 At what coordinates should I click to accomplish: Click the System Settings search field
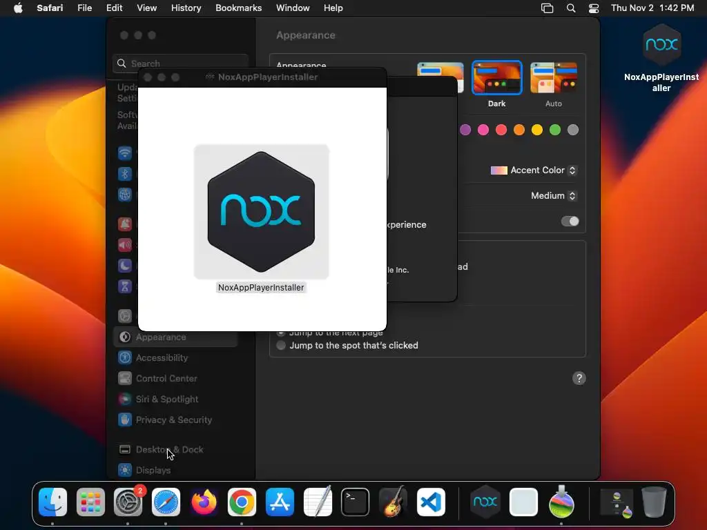(180, 63)
